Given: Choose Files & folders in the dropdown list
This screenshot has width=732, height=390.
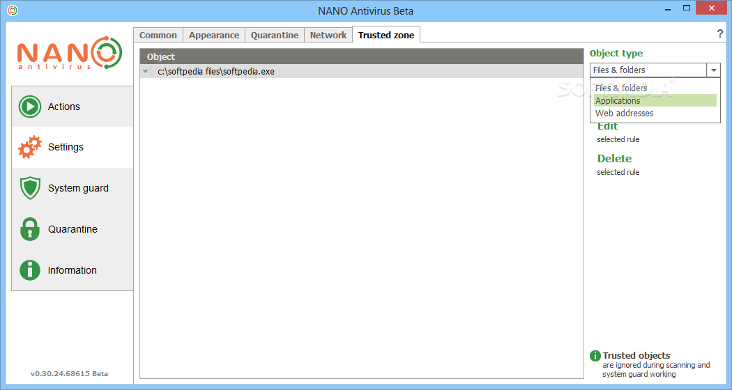Looking at the screenshot, I should click(655, 88).
